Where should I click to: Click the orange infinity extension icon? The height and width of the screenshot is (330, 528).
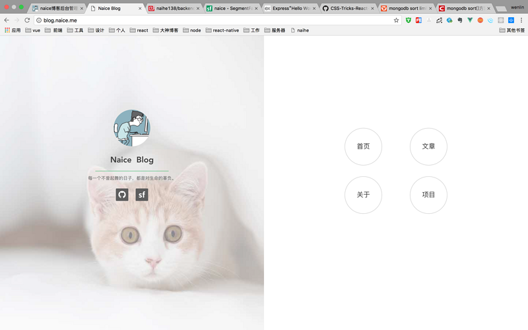tap(480, 20)
